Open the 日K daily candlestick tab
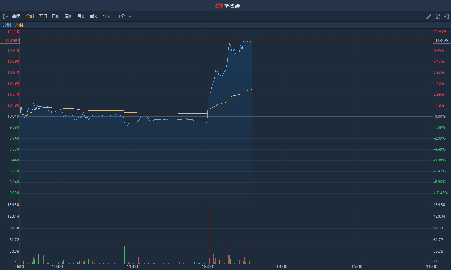This screenshot has width=451, height=270. click(x=55, y=16)
